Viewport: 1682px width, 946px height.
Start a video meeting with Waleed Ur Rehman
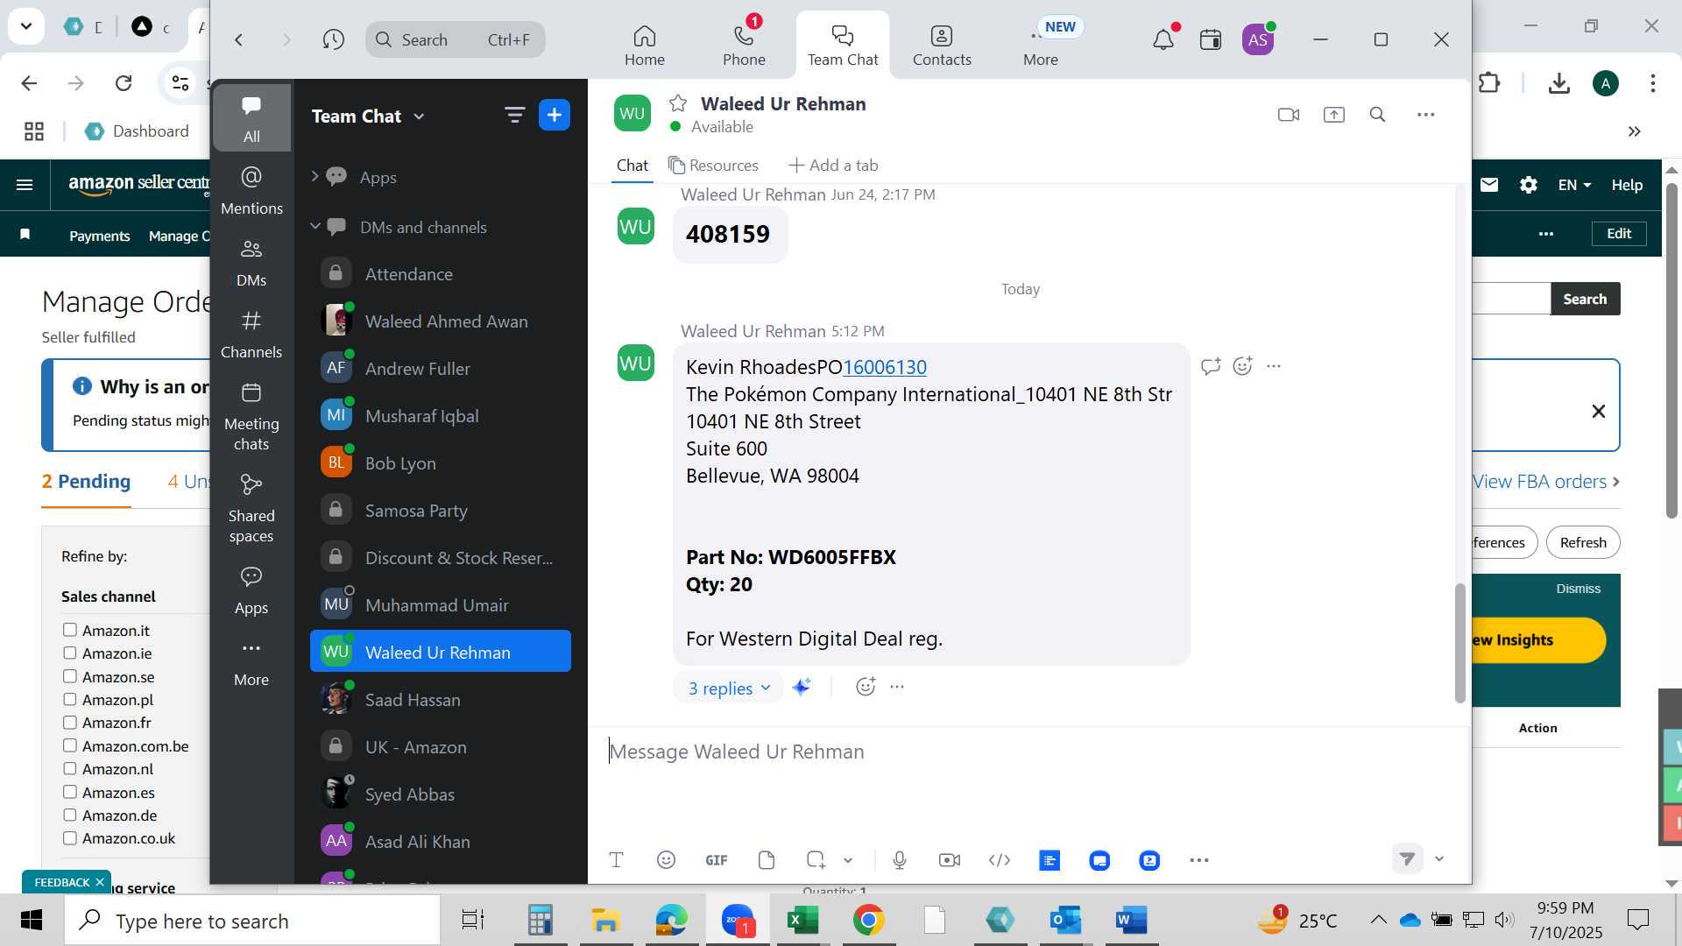1289,115
